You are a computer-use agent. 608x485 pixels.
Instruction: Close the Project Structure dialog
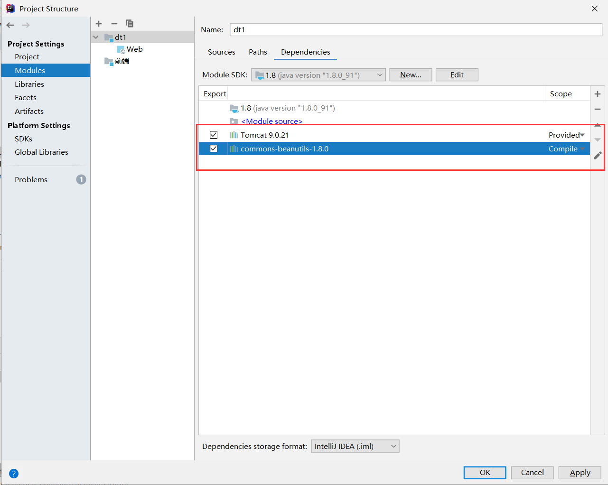pyautogui.click(x=595, y=9)
